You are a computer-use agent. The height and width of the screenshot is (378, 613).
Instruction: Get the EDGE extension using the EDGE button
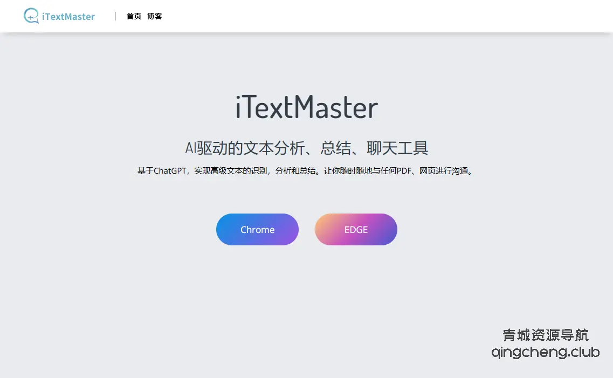(356, 229)
